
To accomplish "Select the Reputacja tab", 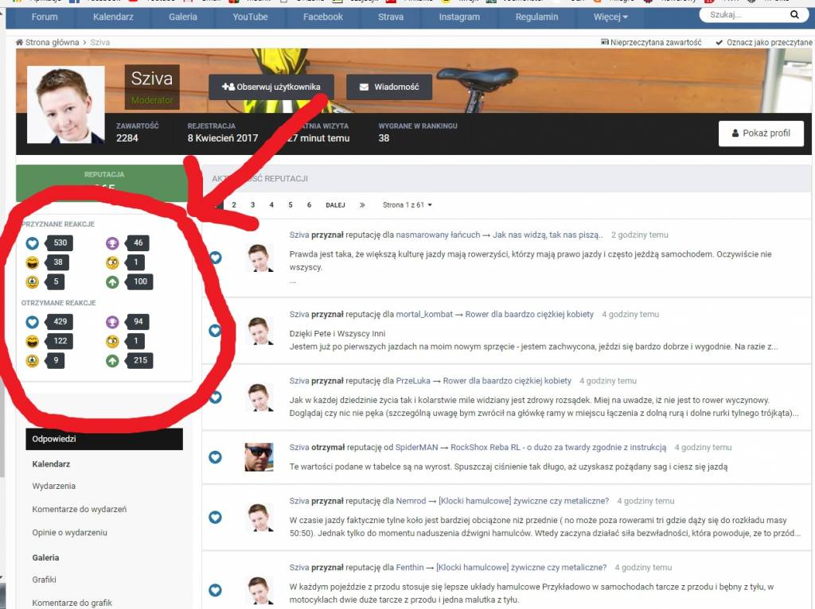I will tap(103, 183).
